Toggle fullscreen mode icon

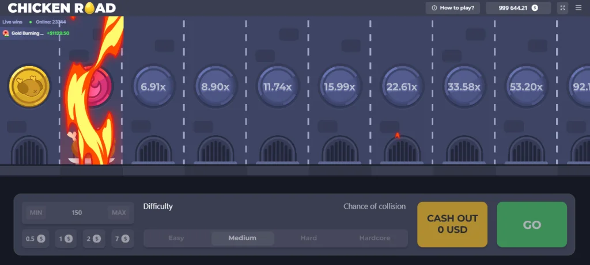click(x=562, y=8)
